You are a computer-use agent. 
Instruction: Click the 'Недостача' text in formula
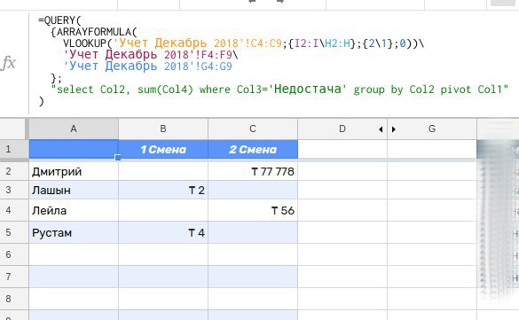308,89
